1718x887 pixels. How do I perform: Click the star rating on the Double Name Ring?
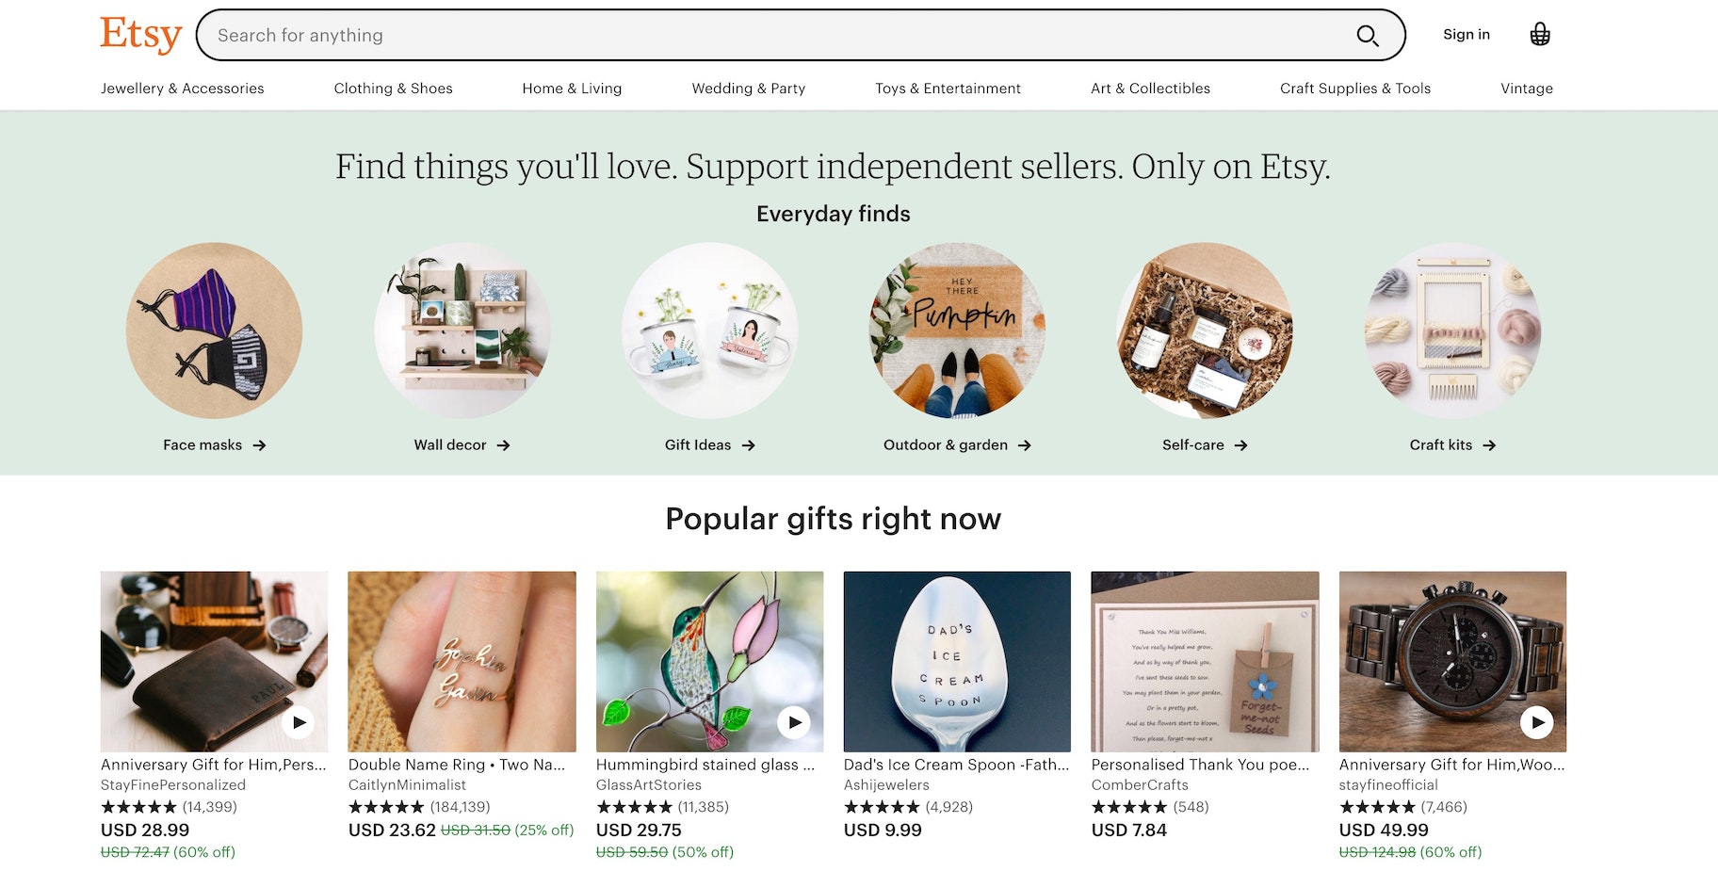click(385, 807)
